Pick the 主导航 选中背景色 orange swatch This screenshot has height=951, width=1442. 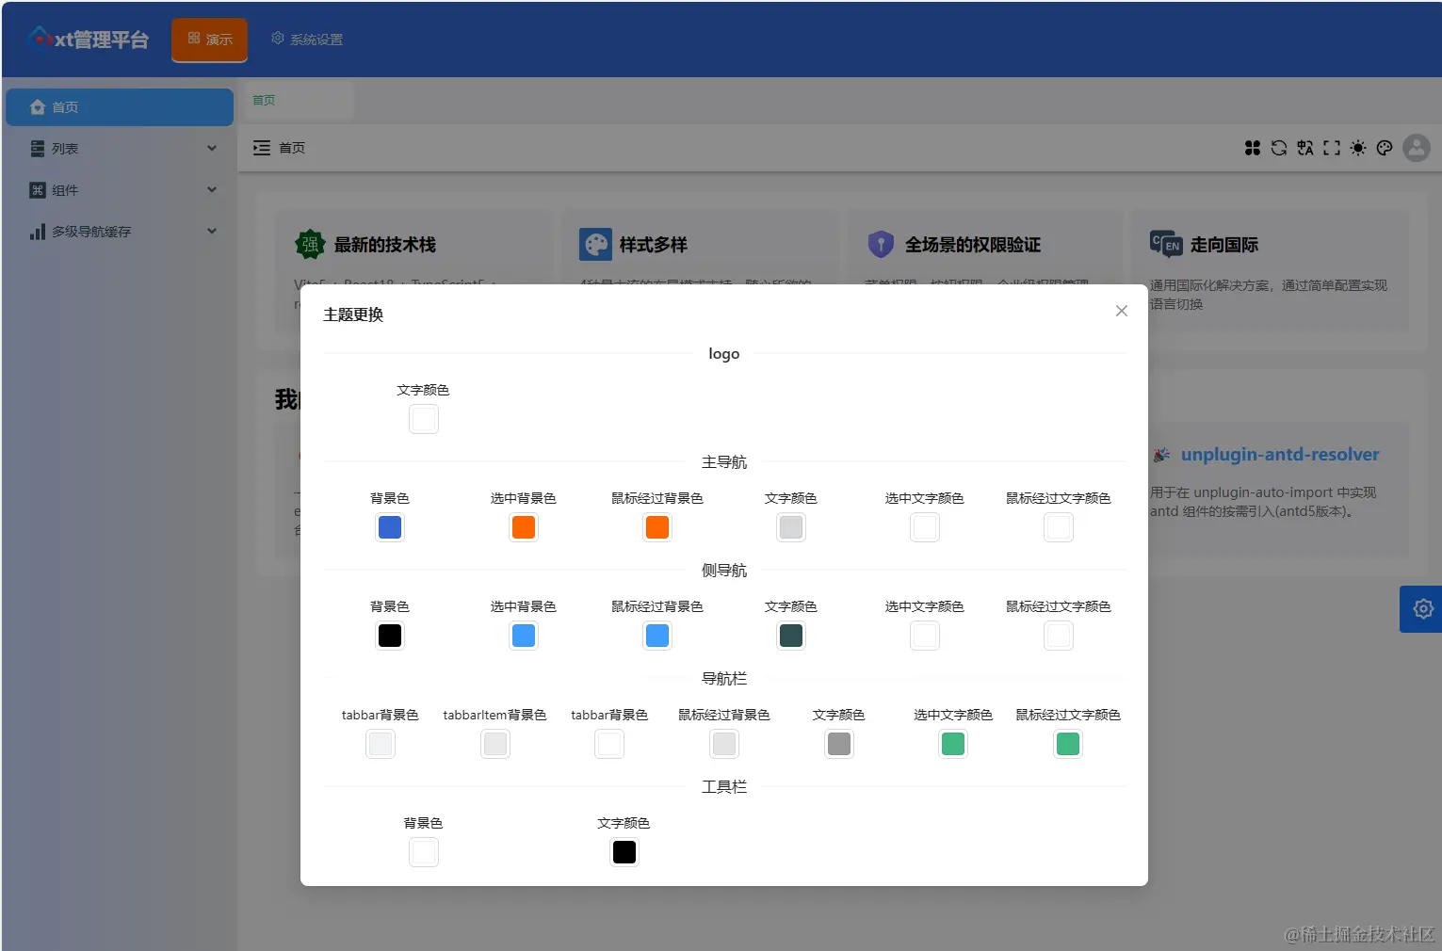click(524, 527)
